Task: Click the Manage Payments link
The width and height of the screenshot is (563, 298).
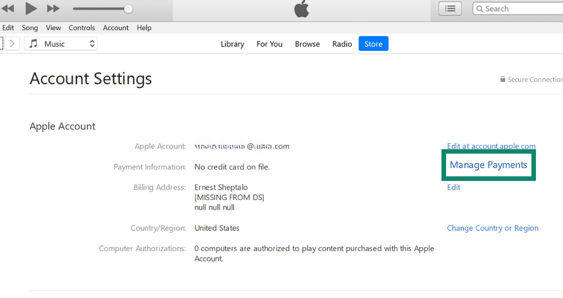Action: tap(488, 165)
